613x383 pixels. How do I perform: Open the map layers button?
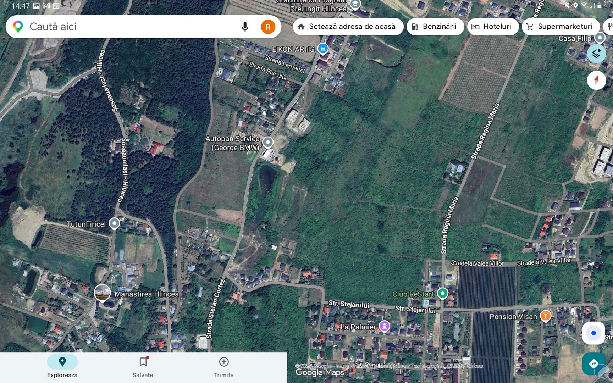click(x=596, y=54)
